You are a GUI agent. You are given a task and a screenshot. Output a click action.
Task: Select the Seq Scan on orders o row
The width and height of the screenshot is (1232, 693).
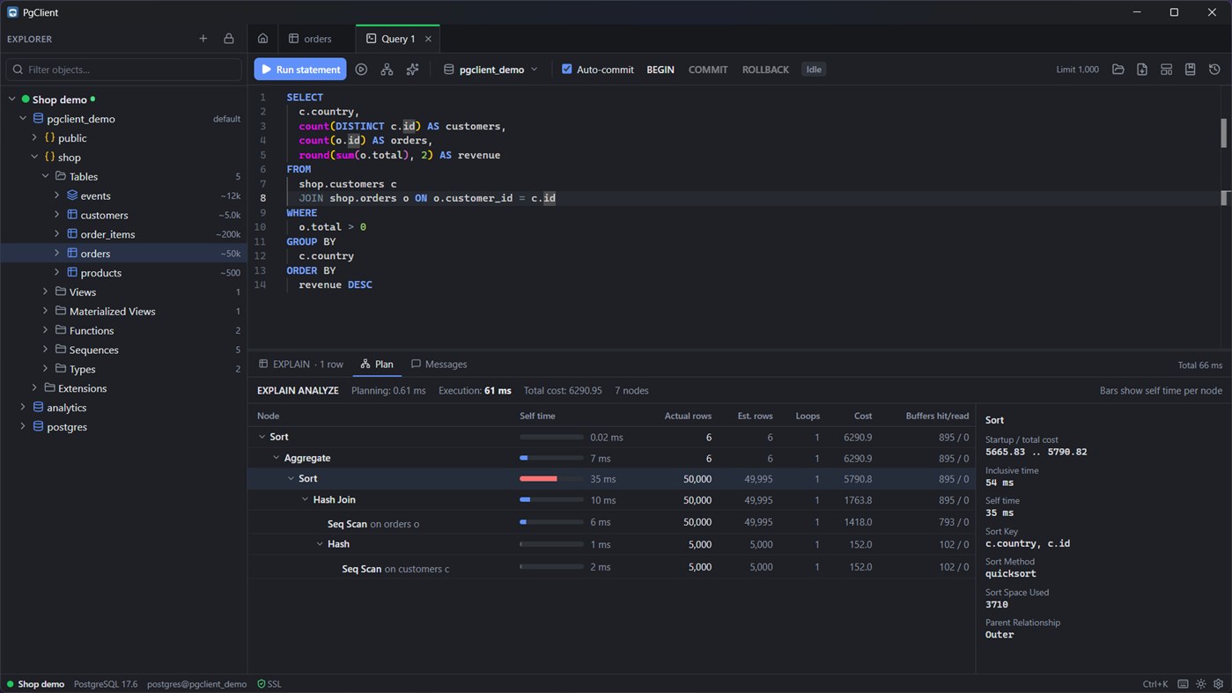(612, 523)
